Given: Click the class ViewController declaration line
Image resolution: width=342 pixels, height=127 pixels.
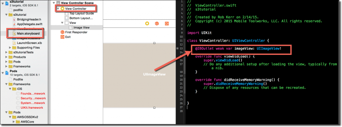Looking at the screenshot, I should point(228,41).
